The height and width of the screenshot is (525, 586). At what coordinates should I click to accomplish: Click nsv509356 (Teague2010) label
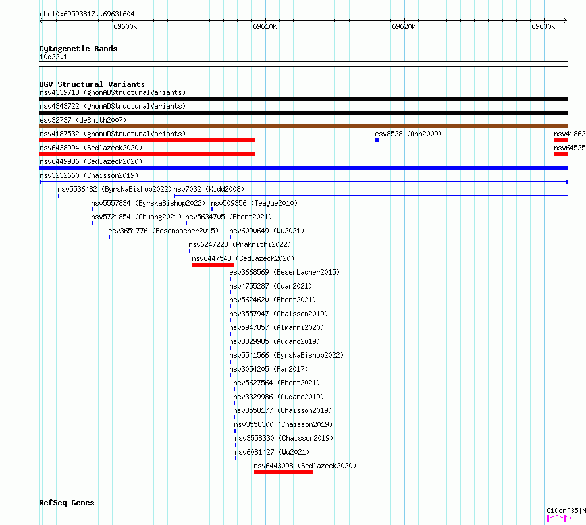tap(254, 203)
